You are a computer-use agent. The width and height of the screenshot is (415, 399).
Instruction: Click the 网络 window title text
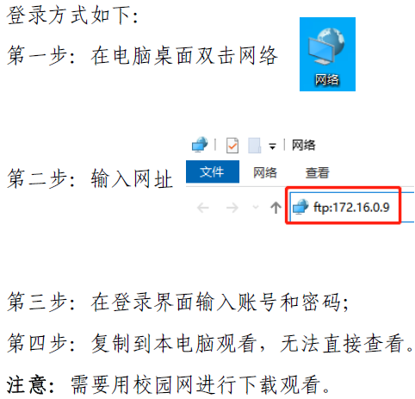tap(303, 145)
